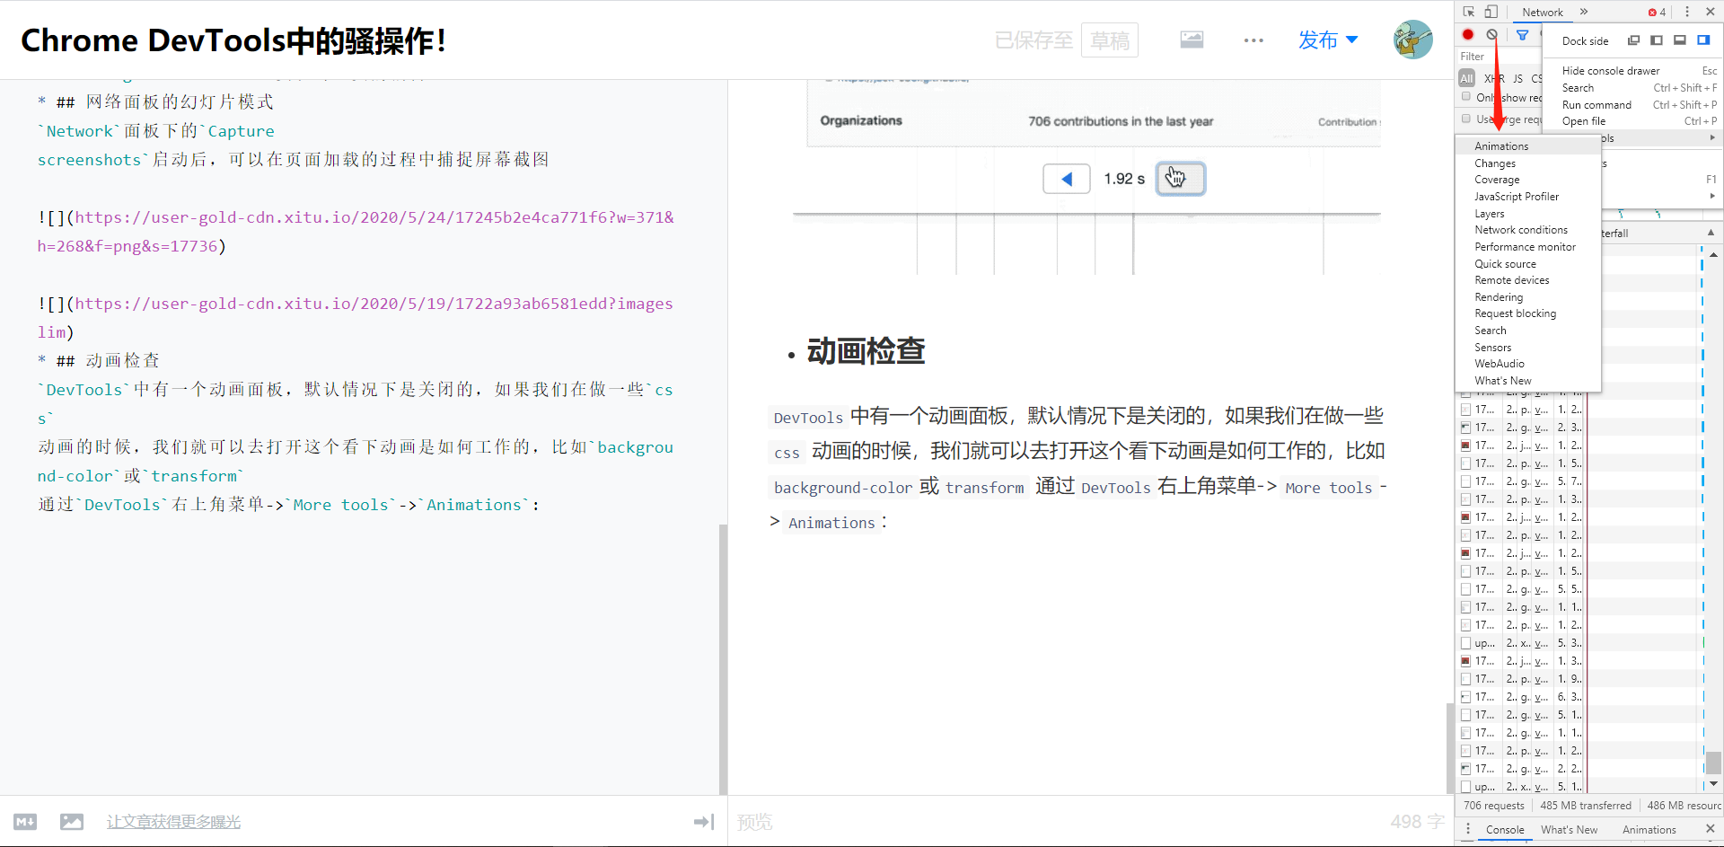Viewport: 1724px width, 847px height.
Task: Click the network list scrollbar thumb
Action: [x=1713, y=763]
